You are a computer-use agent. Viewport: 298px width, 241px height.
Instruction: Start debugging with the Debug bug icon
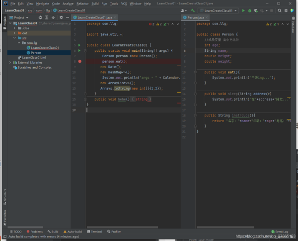[250, 10]
